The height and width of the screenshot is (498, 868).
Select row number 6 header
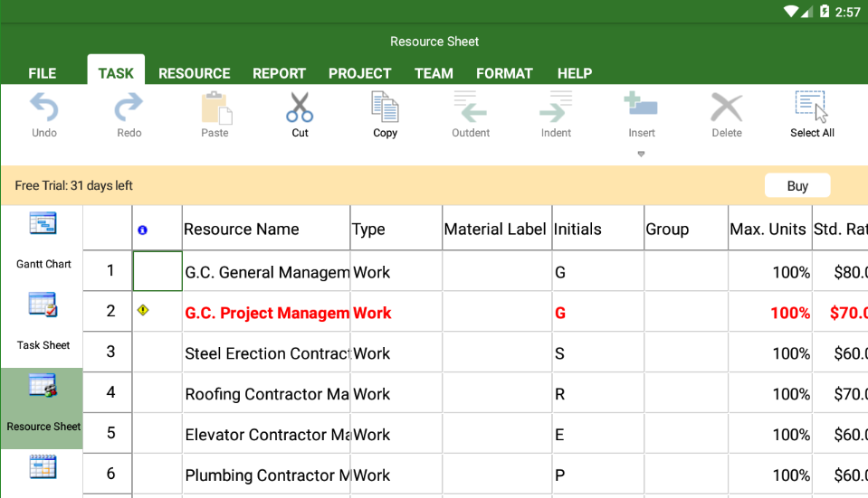tap(108, 474)
